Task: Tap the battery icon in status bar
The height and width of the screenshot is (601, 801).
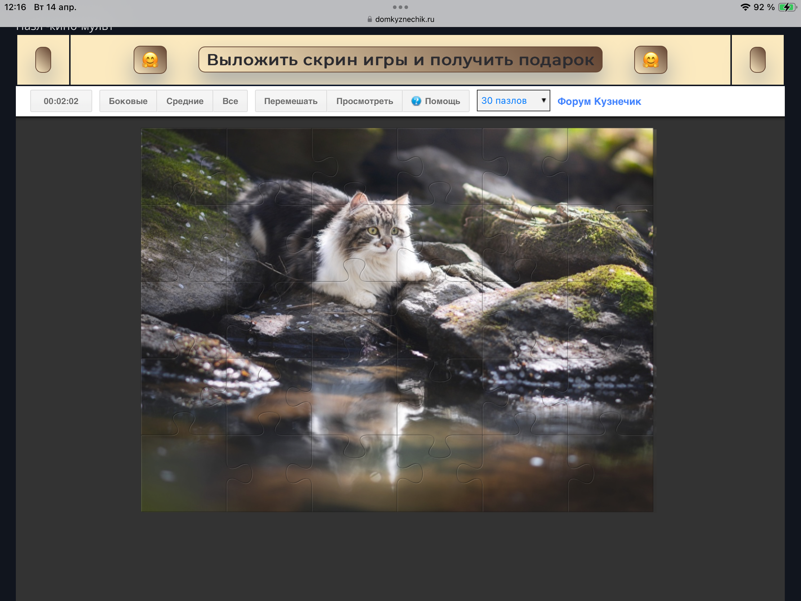Action: click(787, 7)
